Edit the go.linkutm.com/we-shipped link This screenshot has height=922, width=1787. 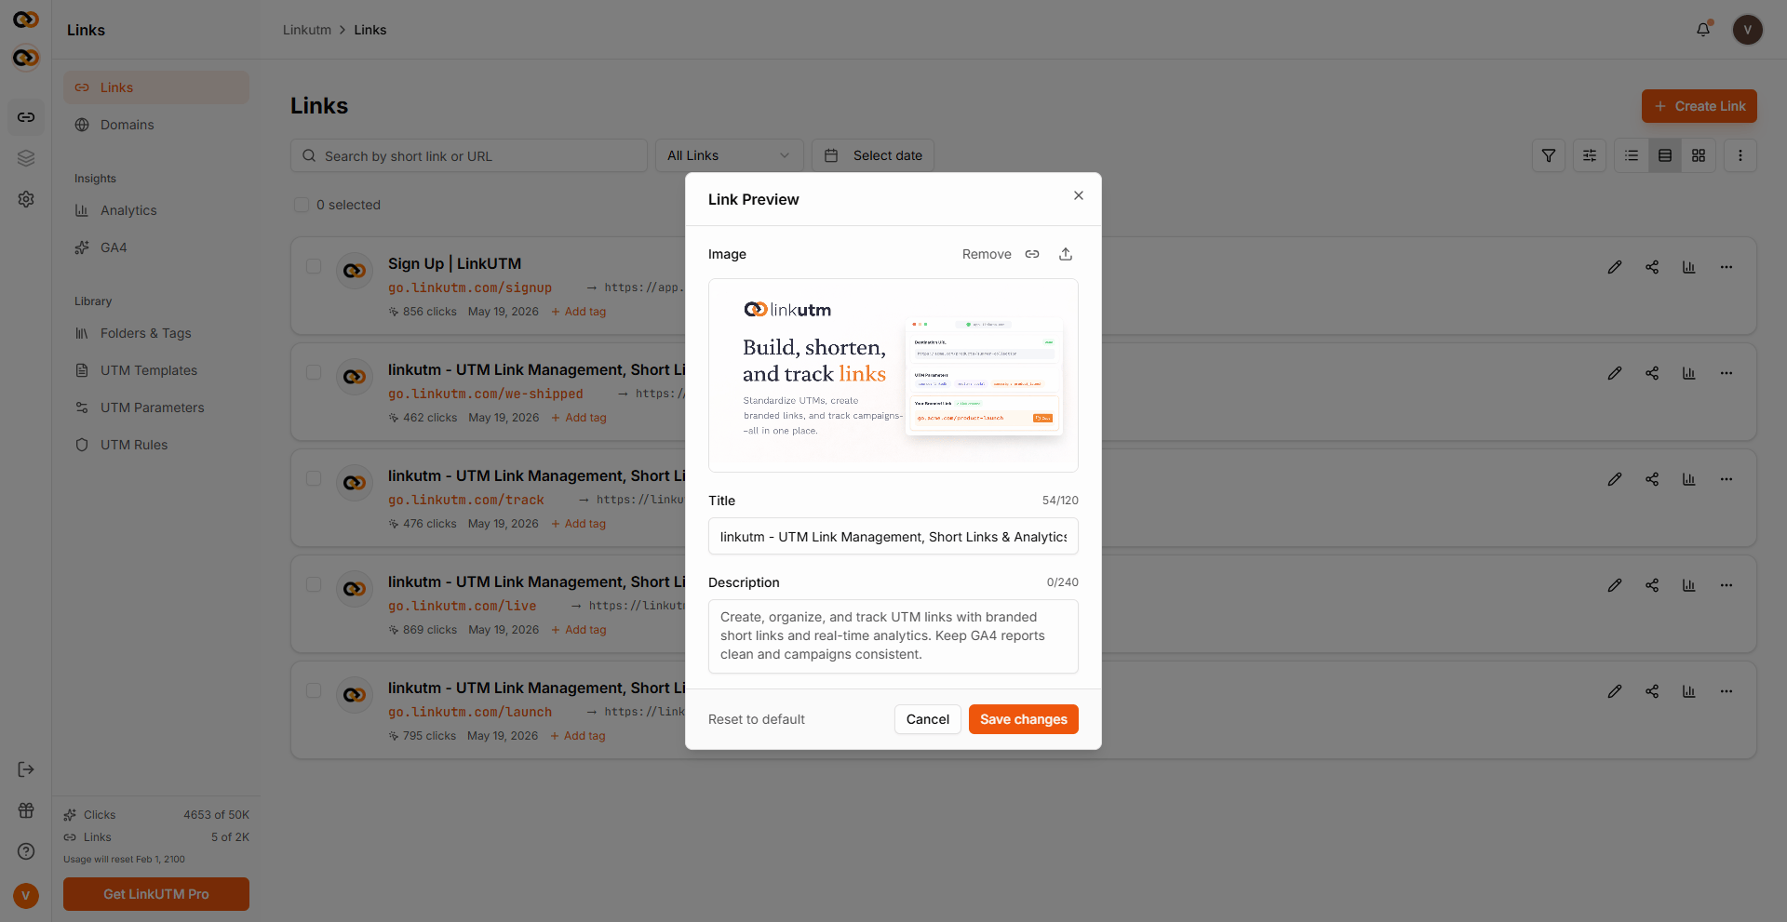(1615, 373)
